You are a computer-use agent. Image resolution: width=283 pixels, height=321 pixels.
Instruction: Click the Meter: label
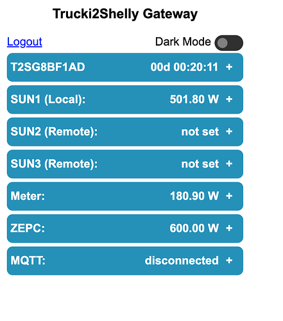click(x=28, y=196)
